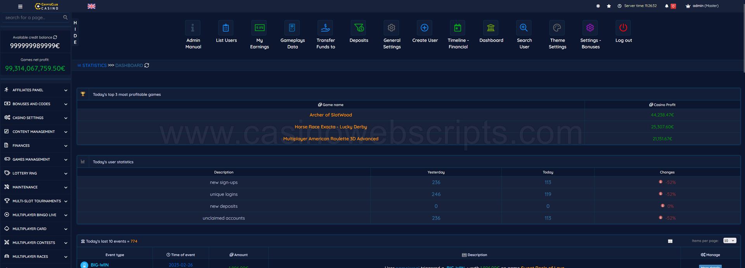This screenshot has height=268, width=745.
Task: Expand the Affiliates Panel menu
Action: (x=36, y=90)
